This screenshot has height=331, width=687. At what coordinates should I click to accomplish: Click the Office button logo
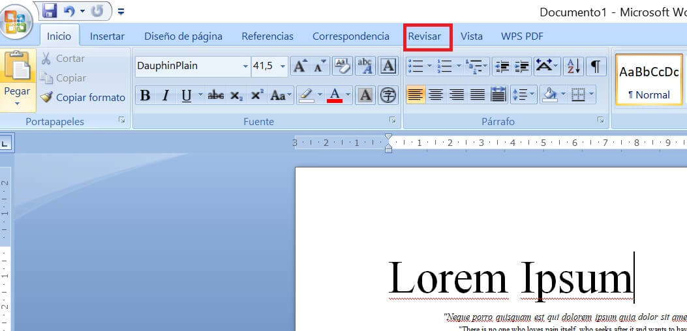point(16,22)
